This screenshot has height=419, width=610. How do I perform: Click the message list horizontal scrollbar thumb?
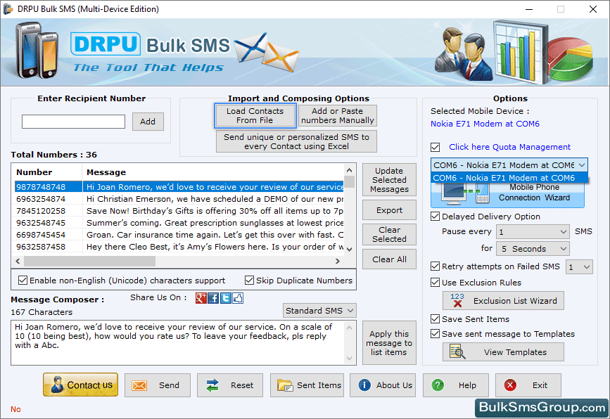[90, 262]
